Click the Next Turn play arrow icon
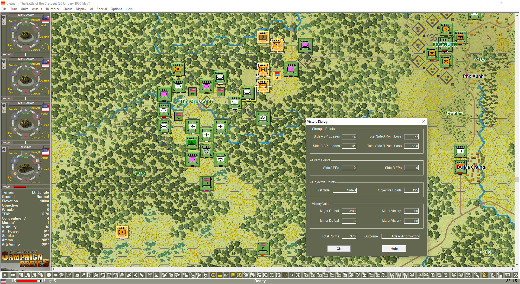520x284 pixels. tap(5, 275)
